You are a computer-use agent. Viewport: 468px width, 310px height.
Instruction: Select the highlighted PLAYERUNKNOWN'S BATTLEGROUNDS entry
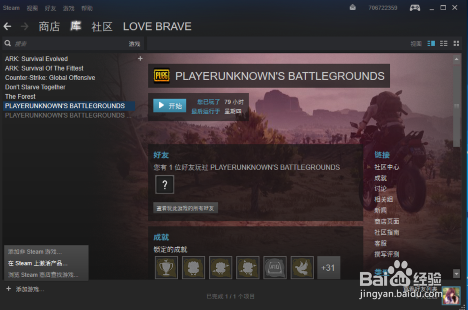point(69,106)
